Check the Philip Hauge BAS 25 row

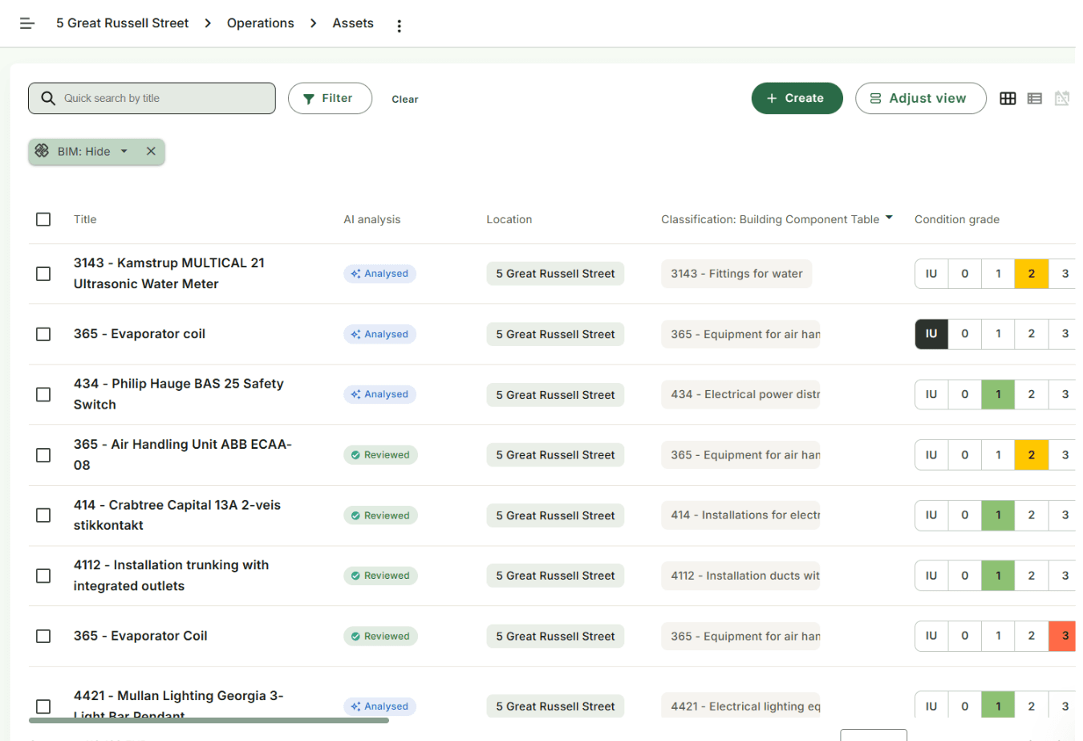[x=43, y=394]
